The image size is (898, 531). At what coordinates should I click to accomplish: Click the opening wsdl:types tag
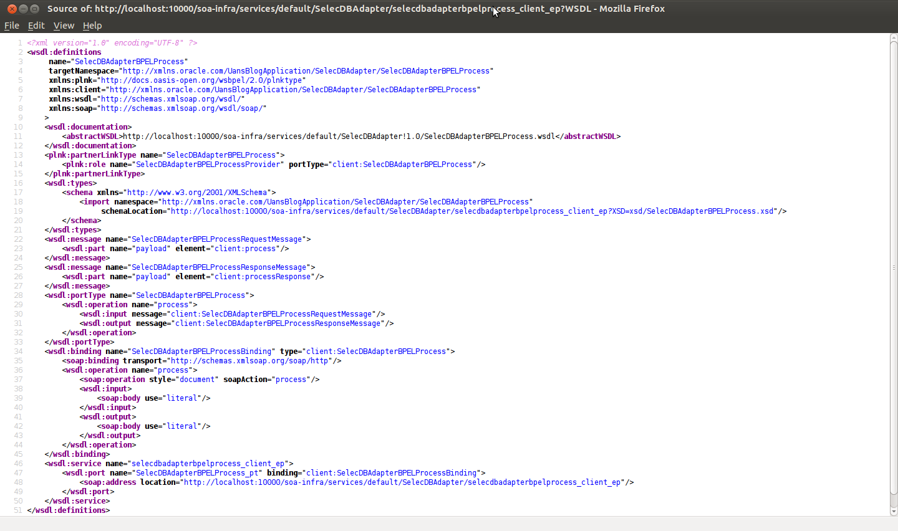coord(70,183)
